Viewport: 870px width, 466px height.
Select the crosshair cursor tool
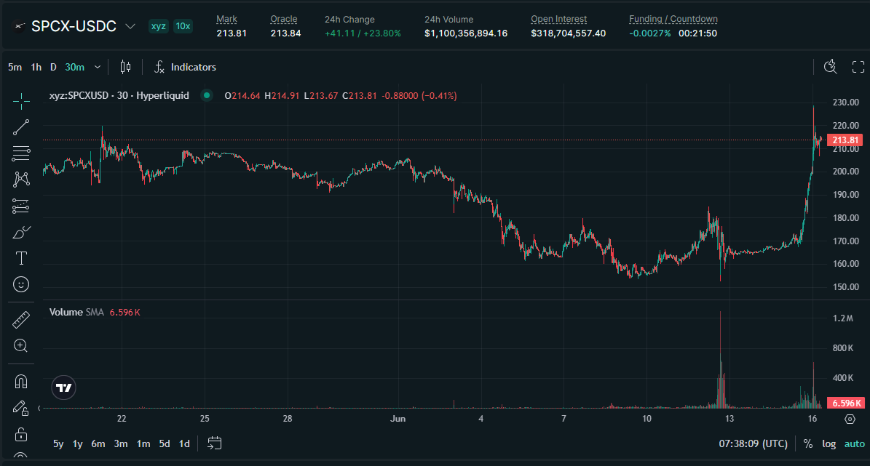pos(21,101)
